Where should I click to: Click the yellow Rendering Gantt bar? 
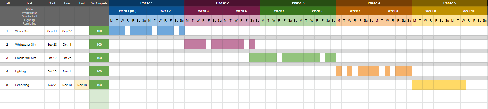tap(439, 85)
